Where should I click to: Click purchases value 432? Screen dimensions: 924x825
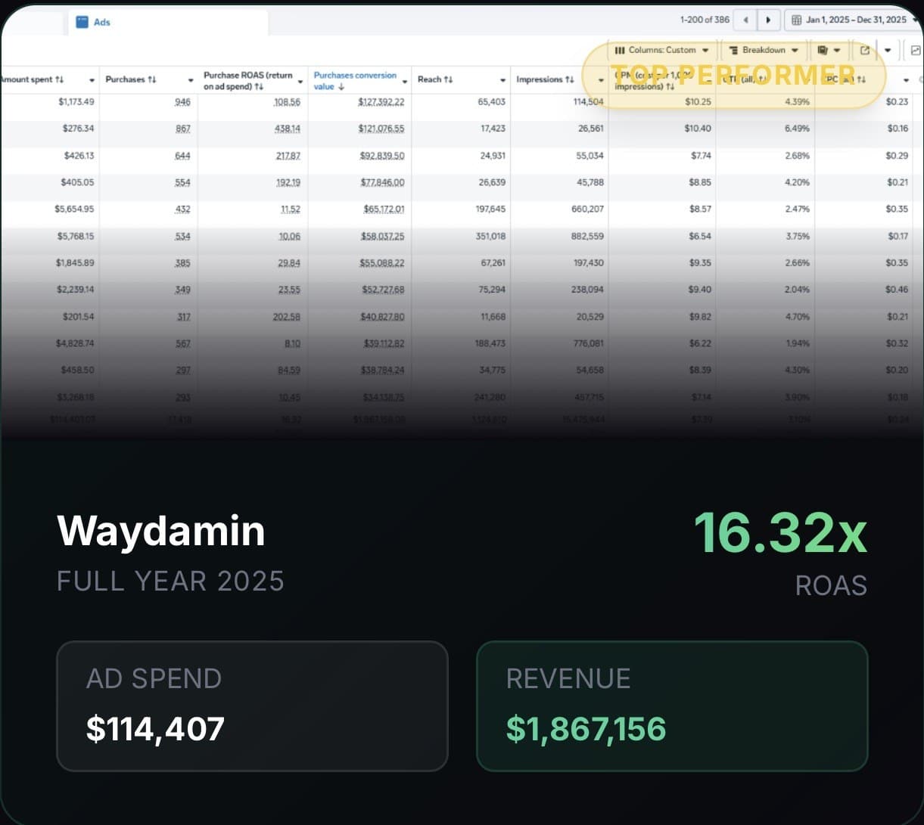[x=182, y=209]
